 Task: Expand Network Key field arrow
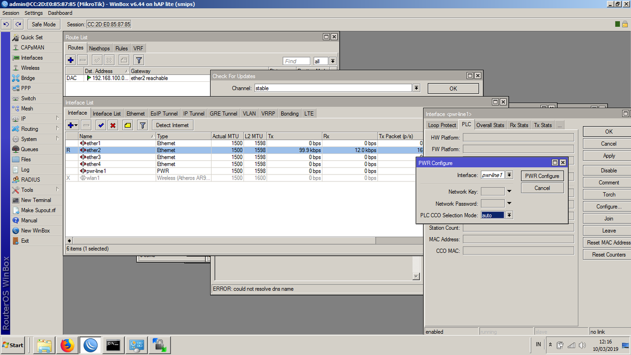click(509, 191)
